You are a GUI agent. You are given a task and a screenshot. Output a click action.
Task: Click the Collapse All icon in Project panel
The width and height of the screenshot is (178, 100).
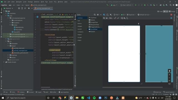click(25, 8)
